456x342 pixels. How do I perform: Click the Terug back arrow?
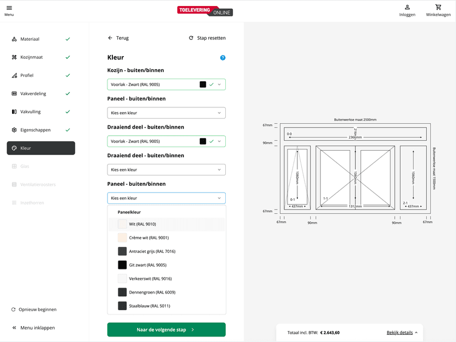110,38
